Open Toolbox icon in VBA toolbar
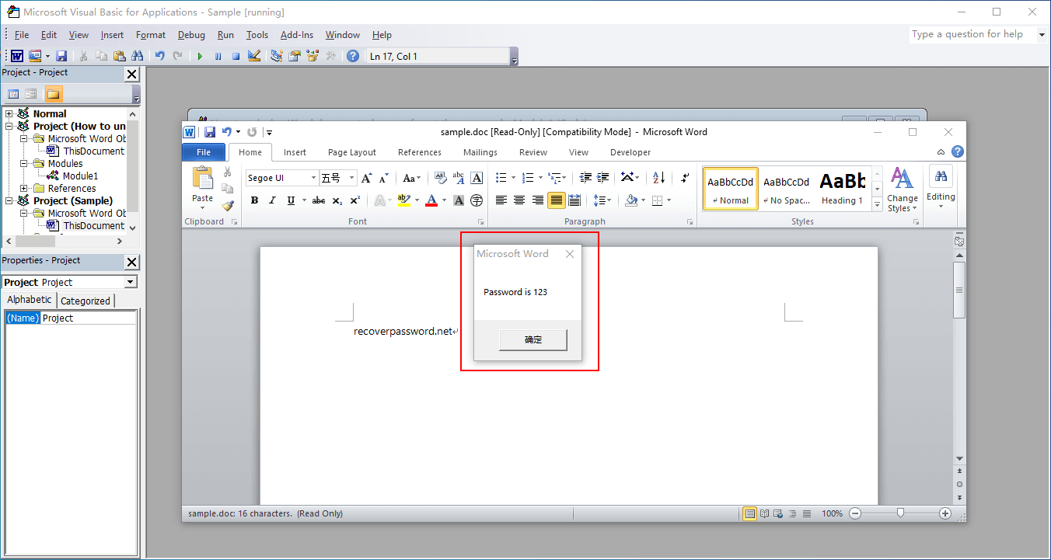This screenshot has height=560, width=1051. (330, 56)
